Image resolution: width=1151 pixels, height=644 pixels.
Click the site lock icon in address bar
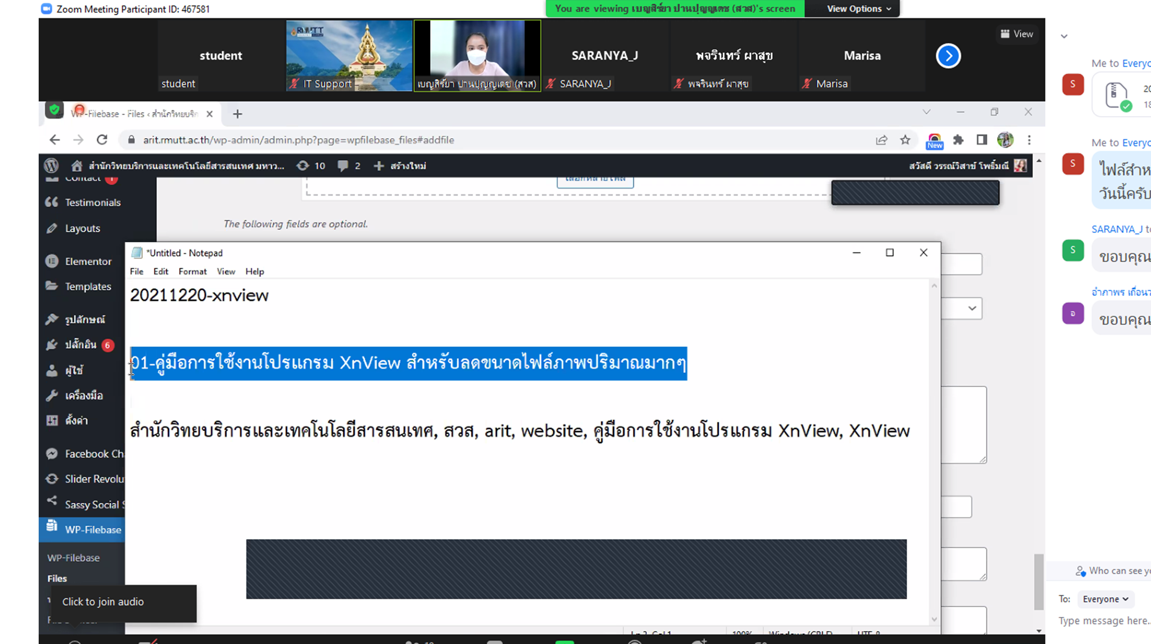(x=131, y=140)
